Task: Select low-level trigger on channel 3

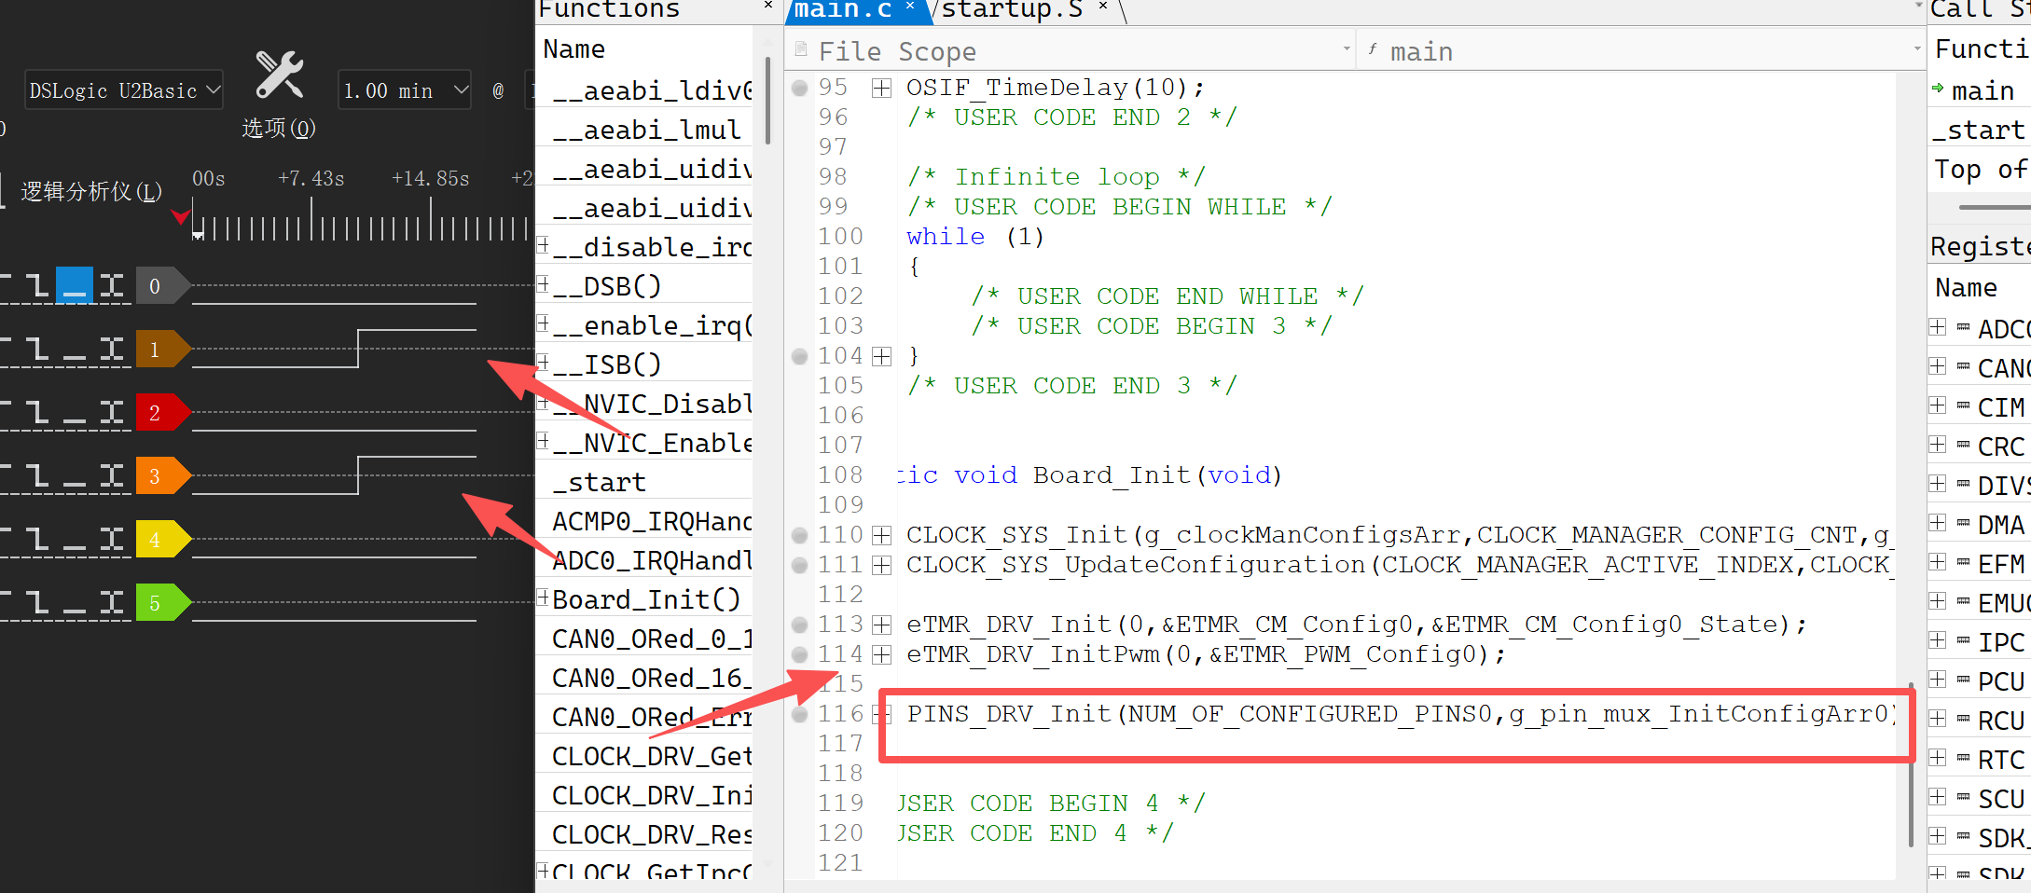Action: pos(75,477)
